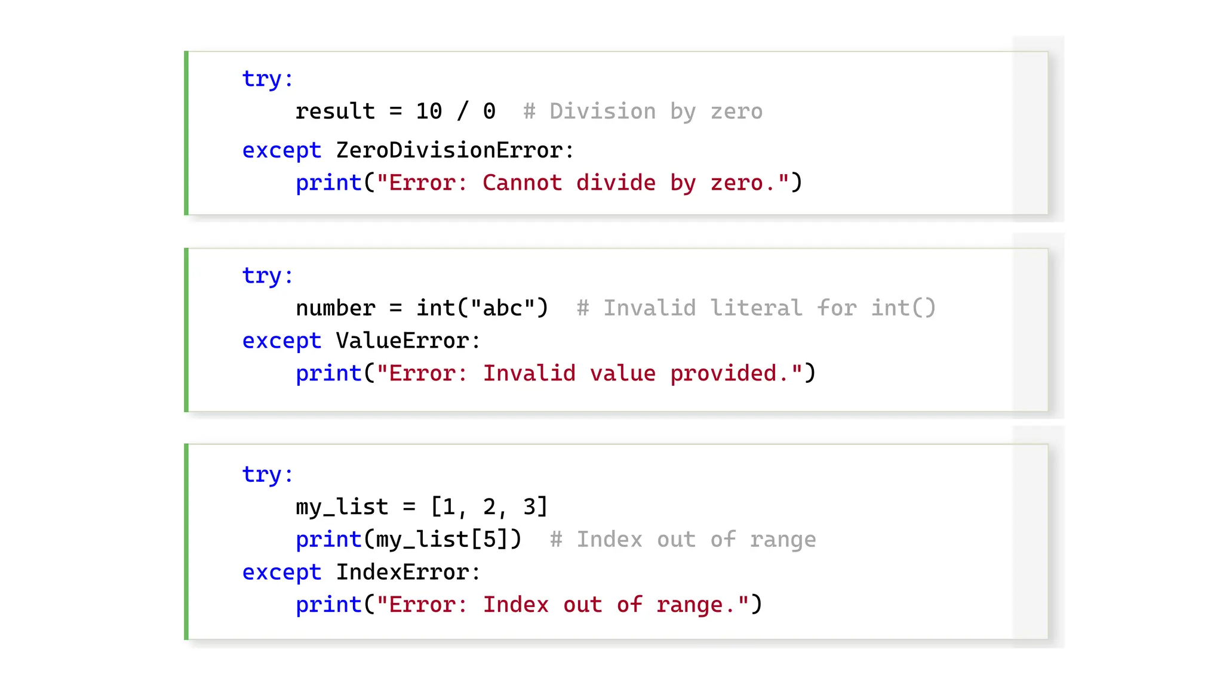The image size is (1223, 687).
Task: Click the "number" variable in second block
Action: pos(335,308)
